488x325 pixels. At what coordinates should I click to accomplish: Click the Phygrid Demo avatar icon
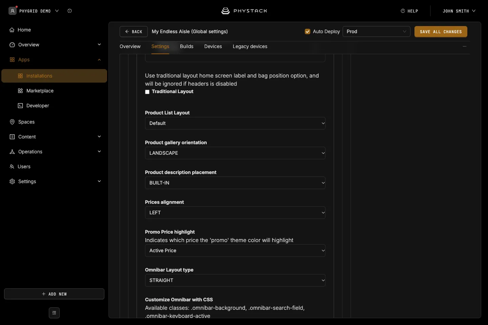pos(13,11)
